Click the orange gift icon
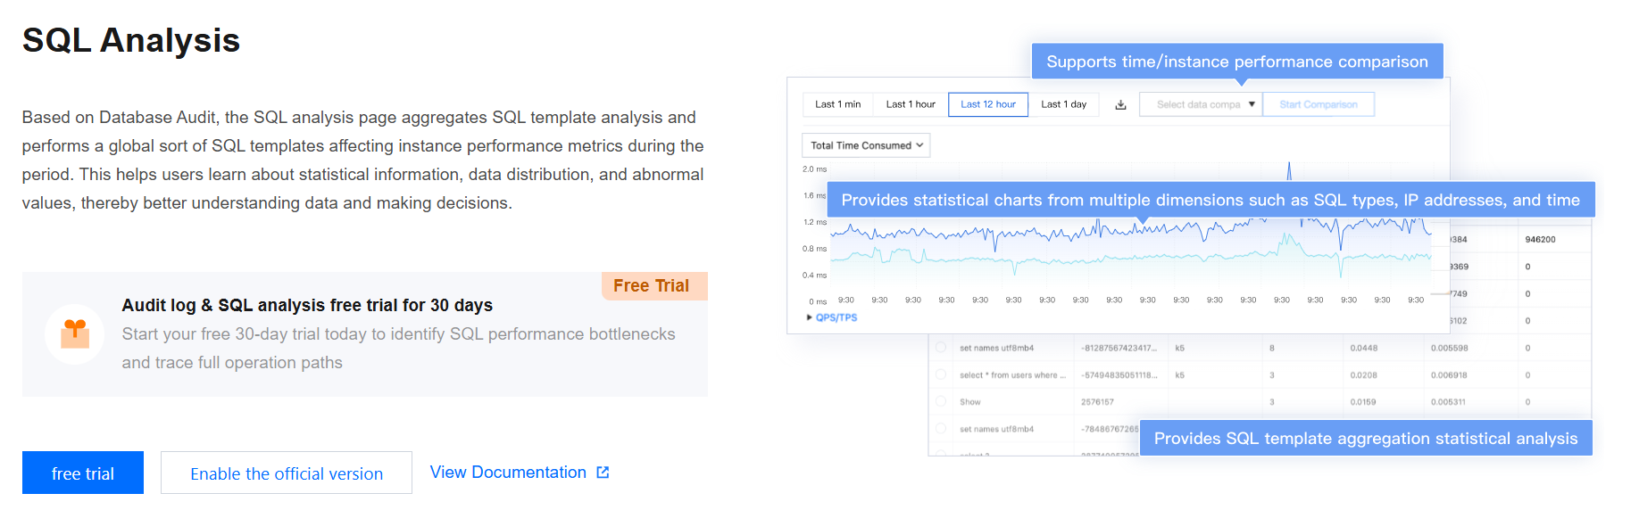 click(75, 333)
